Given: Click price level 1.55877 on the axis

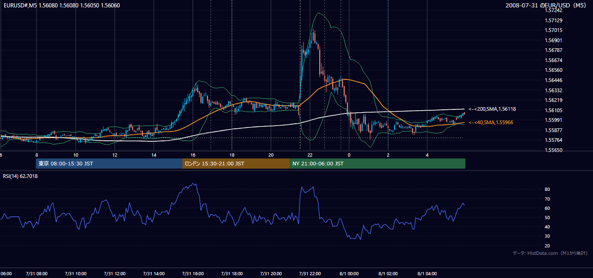Looking at the screenshot, I should (x=553, y=130).
